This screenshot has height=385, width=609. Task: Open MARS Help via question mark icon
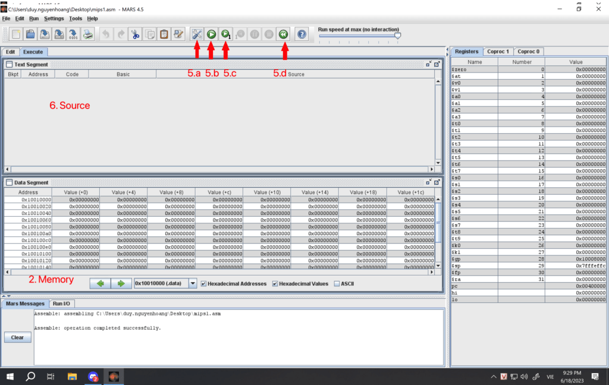pos(302,34)
